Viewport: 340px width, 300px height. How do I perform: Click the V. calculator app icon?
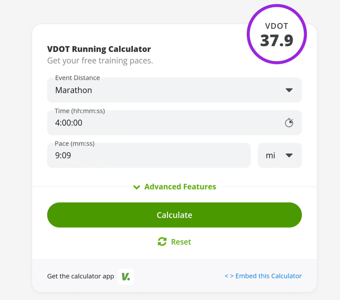point(126,276)
